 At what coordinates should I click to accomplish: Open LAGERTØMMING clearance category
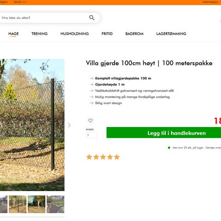click(171, 34)
